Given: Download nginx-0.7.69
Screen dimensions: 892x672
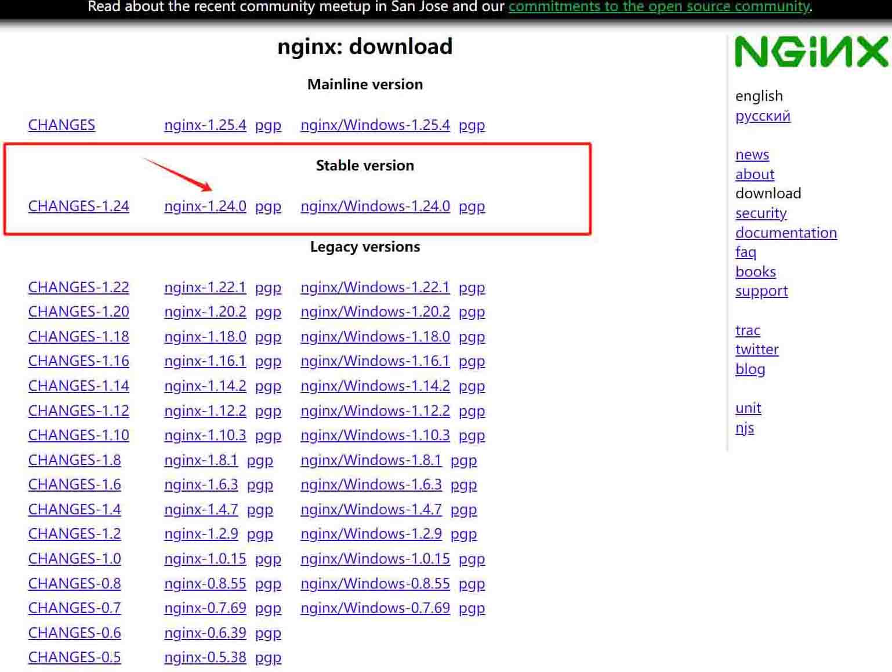Looking at the screenshot, I should (205, 608).
